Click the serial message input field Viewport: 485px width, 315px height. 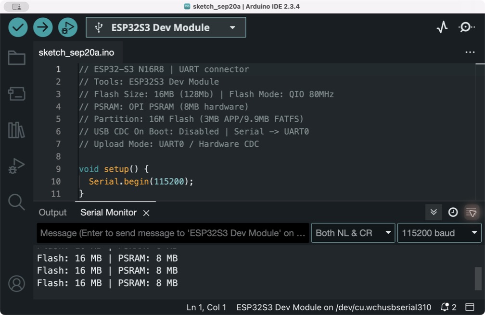tap(173, 233)
